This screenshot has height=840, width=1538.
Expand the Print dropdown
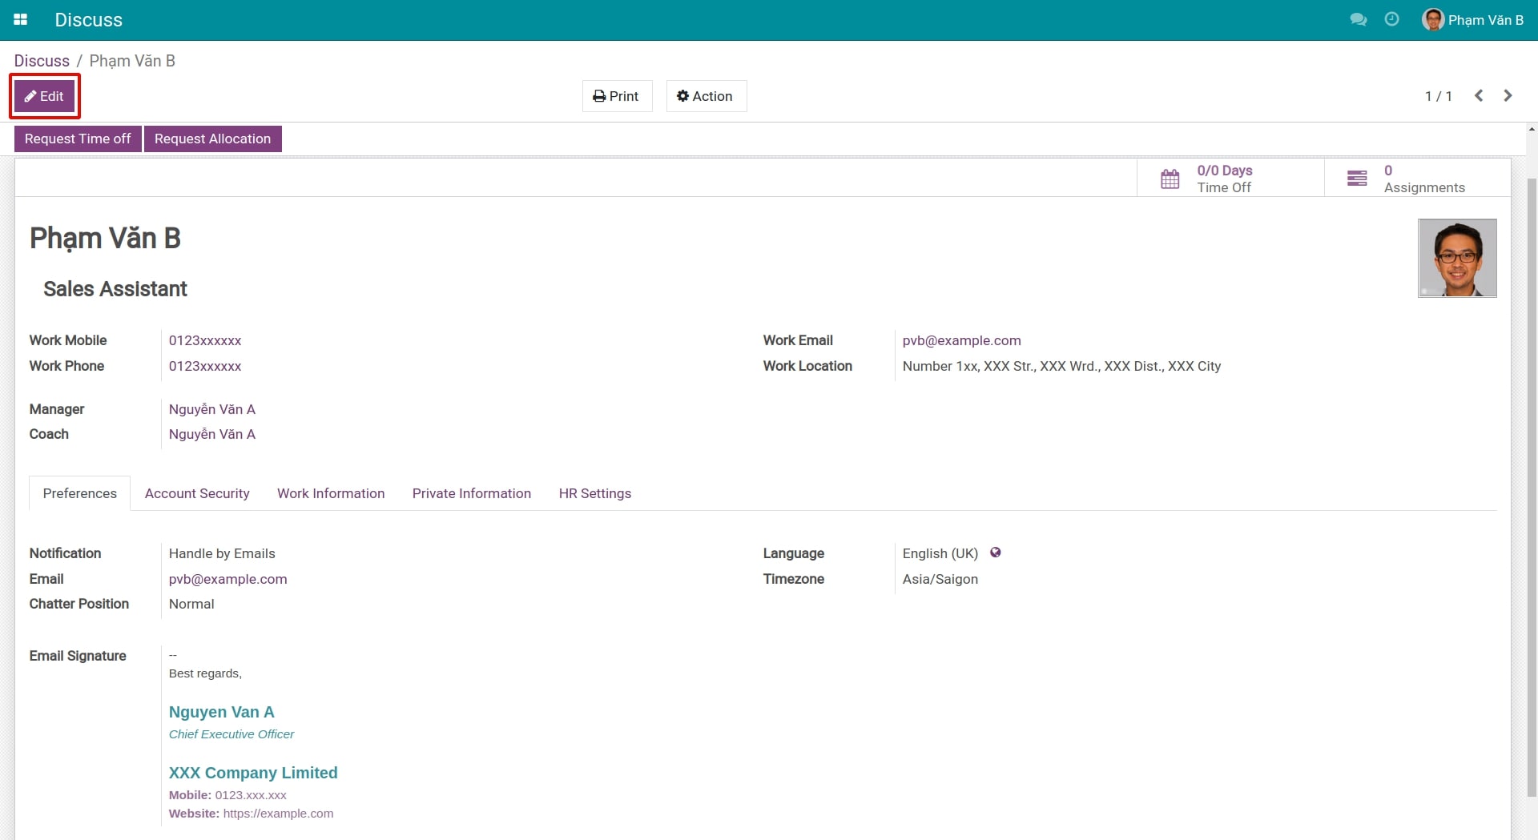tap(617, 96)
